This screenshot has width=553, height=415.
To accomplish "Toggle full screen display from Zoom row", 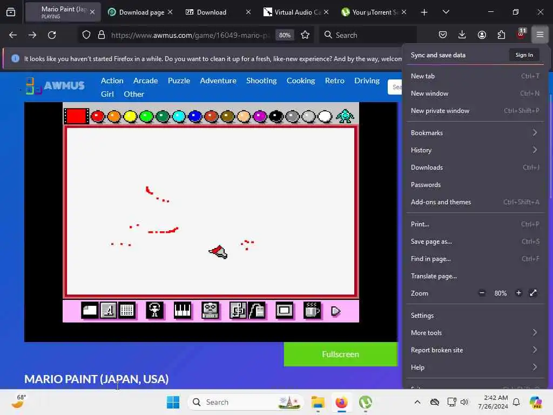I will tap(533, 293).
